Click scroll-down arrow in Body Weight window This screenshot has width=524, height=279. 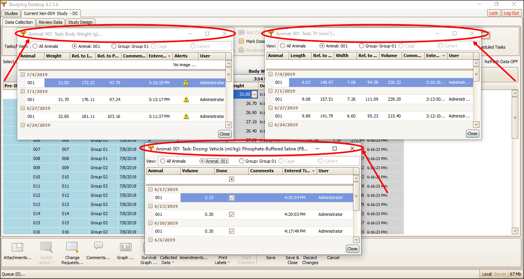(228, 125)
